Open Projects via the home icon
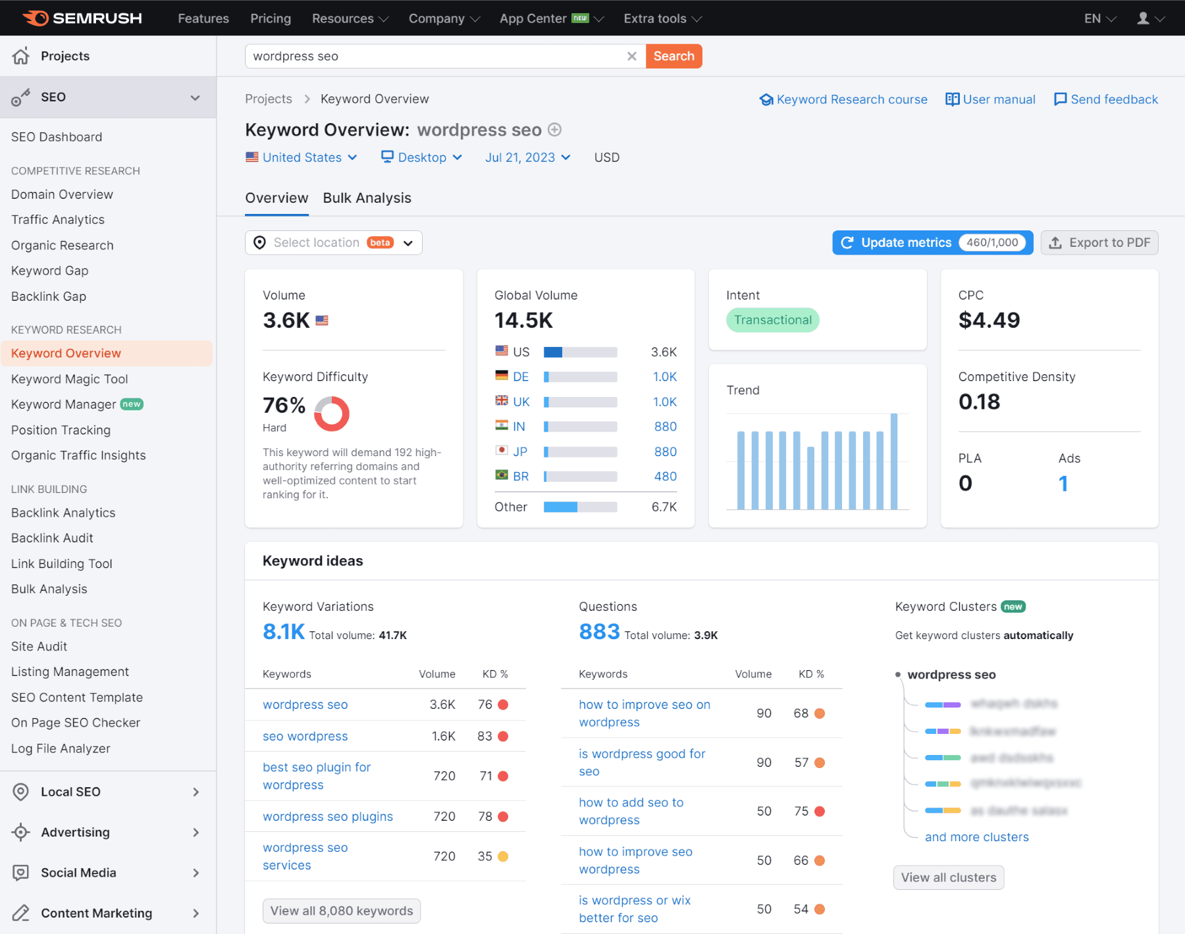This screenshot has height=934, width=1185. [21, 55]
